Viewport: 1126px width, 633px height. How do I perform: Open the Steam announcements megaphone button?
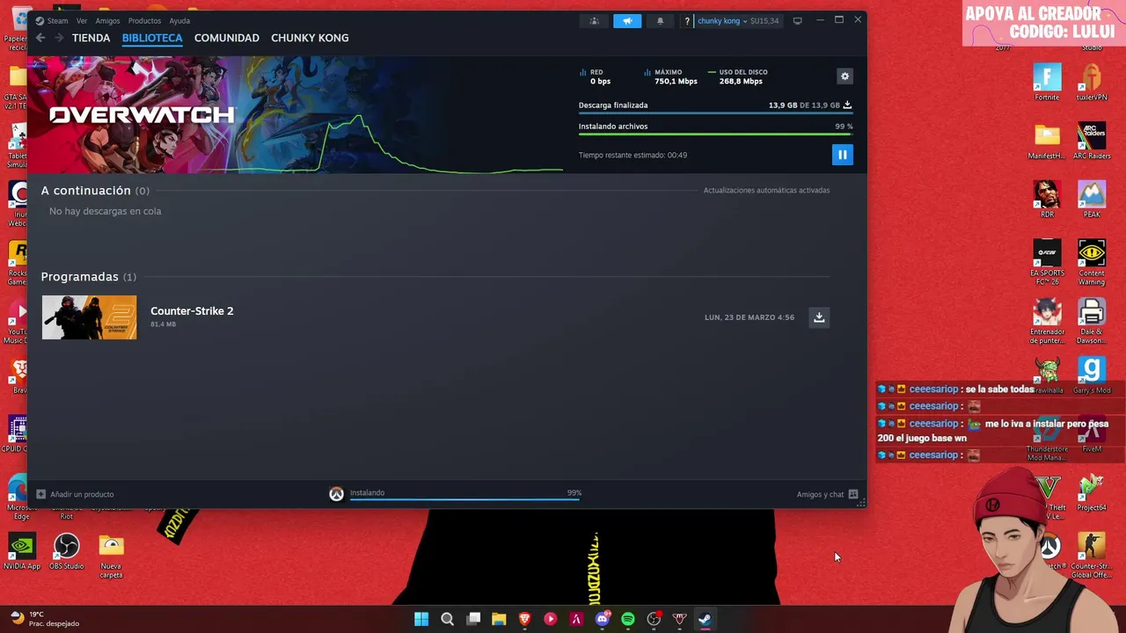click(x=627, y=20)
